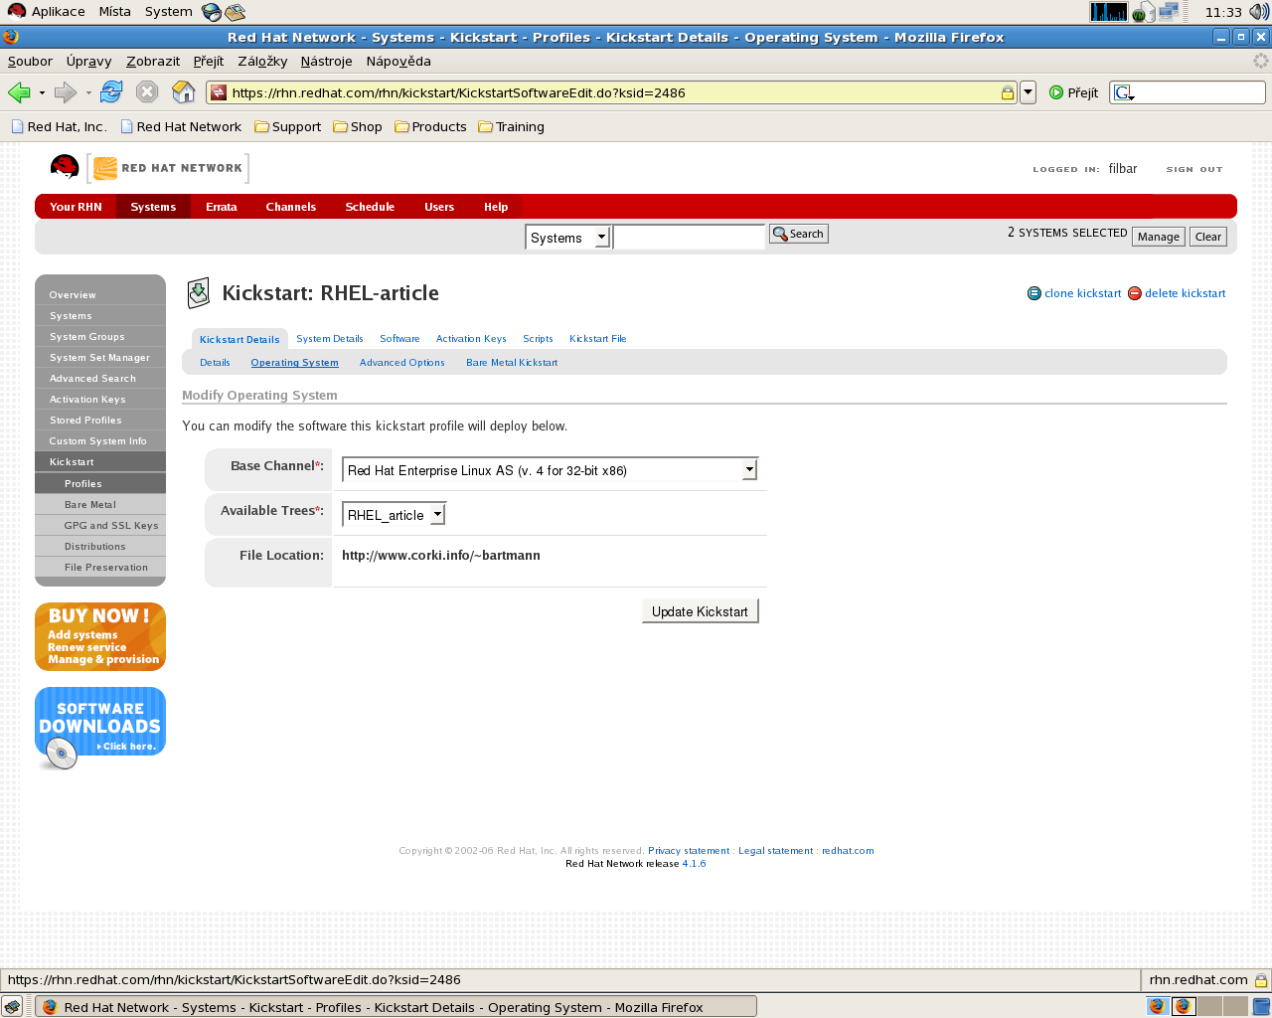Viewport: 1272px width, 1018px height.
Task: Open the Forward history dropdown arrow
Action: pos(88,92)
